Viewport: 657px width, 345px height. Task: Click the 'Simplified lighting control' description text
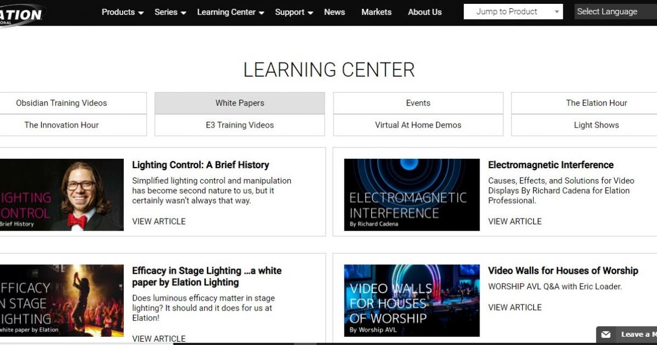[212, 191]
